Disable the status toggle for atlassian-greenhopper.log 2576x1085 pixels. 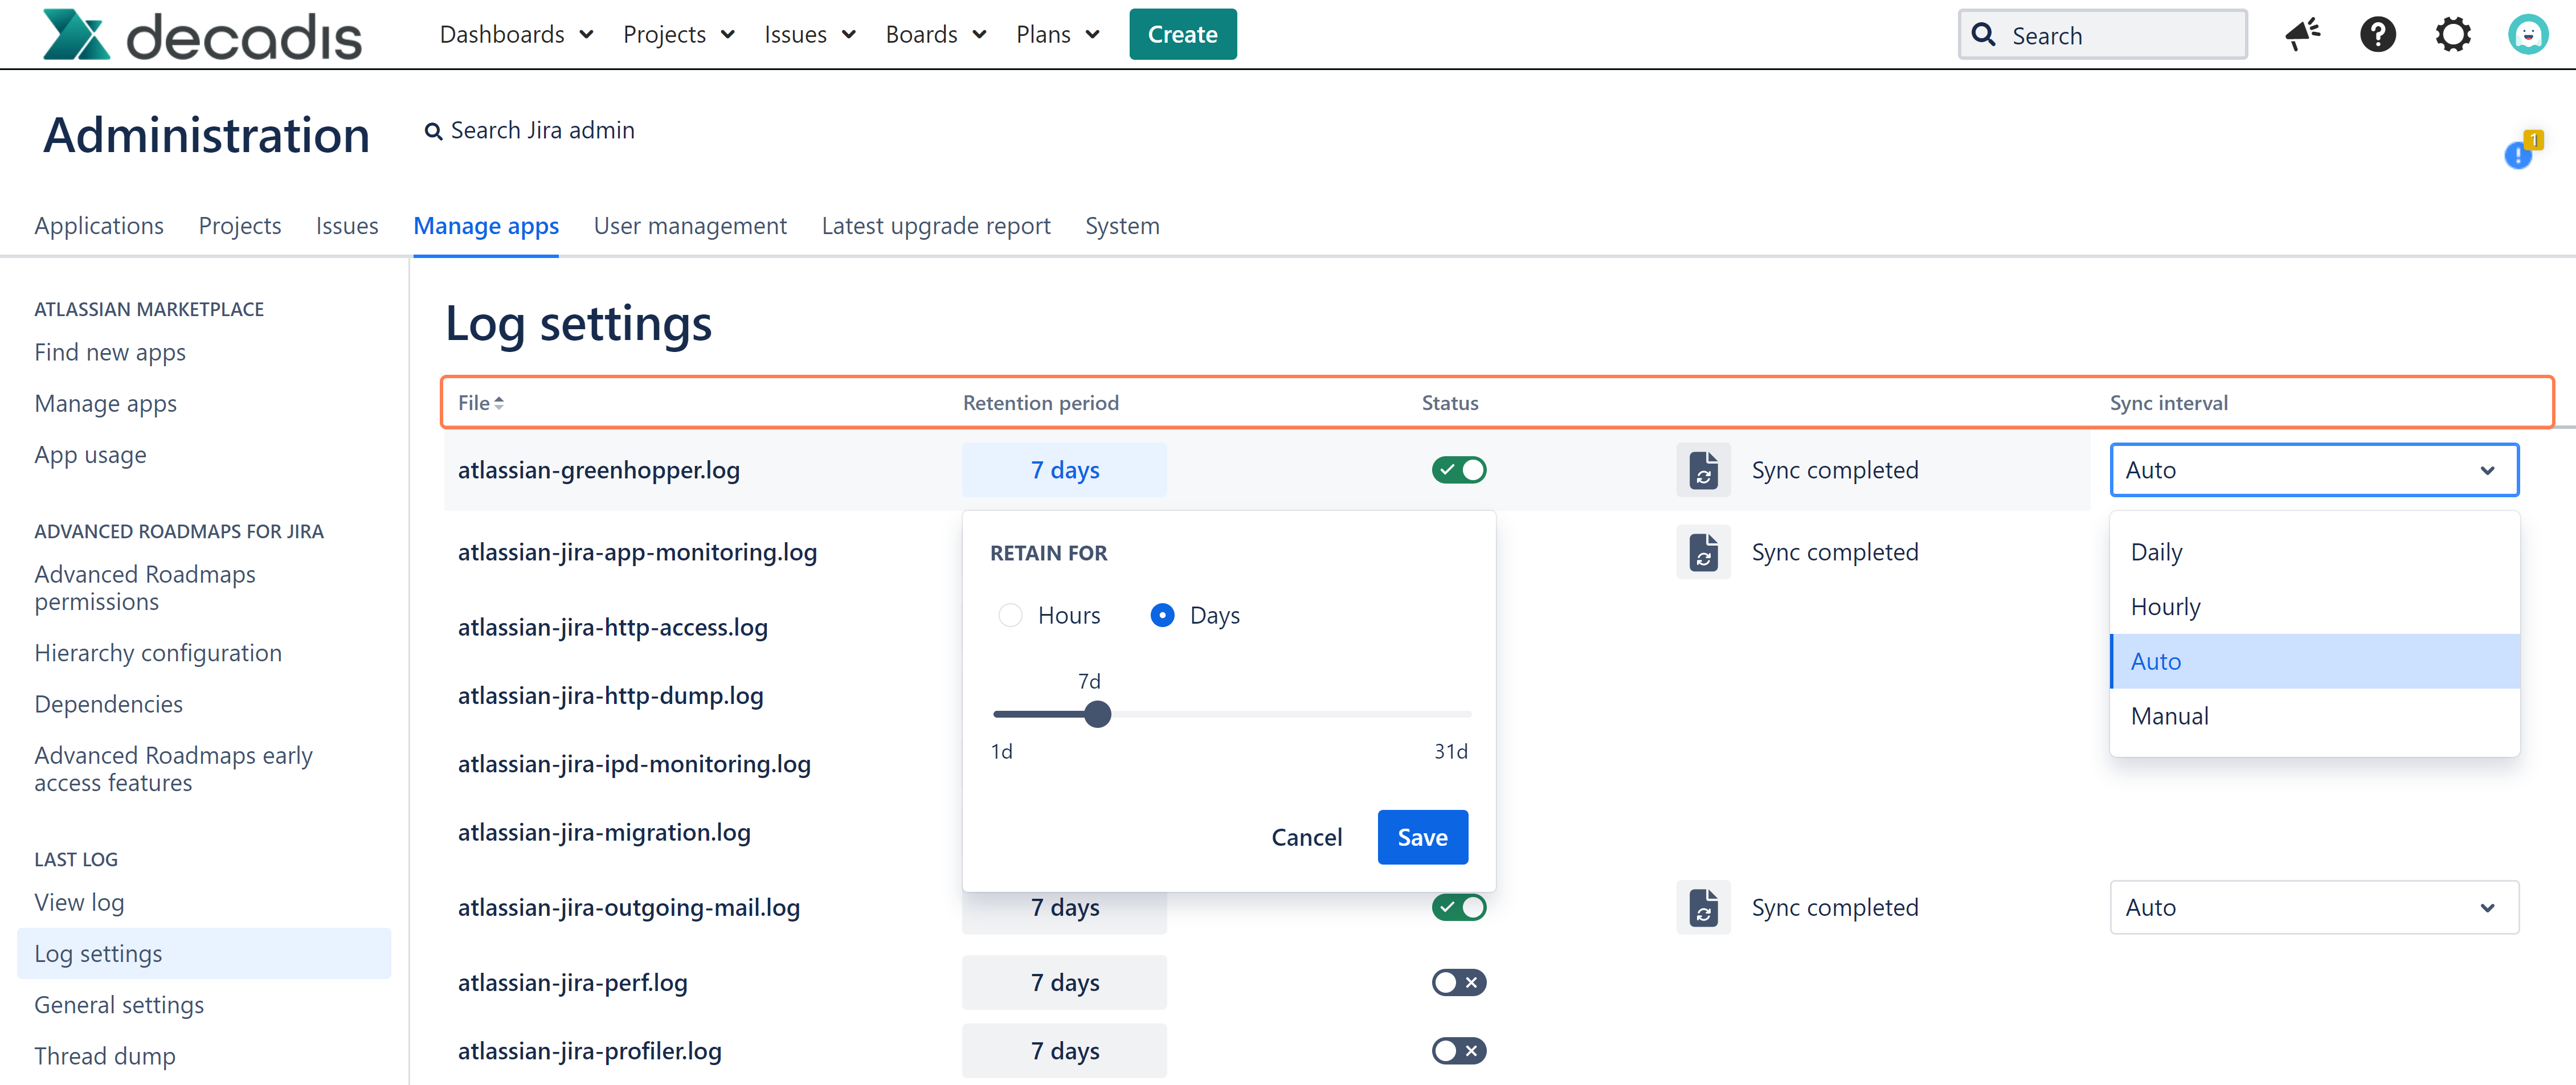[x=1459, y=469]
